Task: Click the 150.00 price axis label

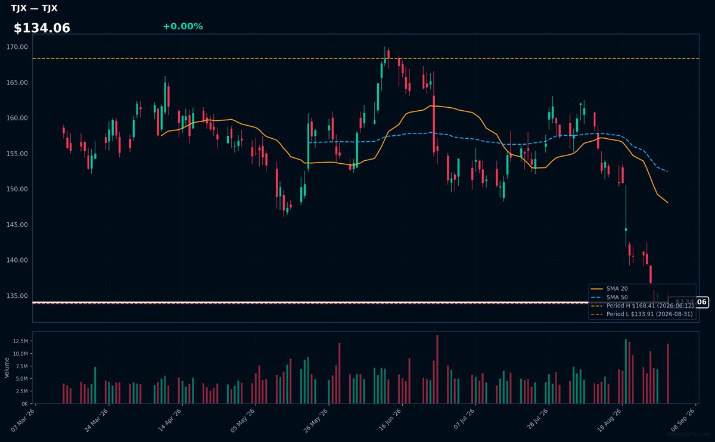Action: click(17, 189)
